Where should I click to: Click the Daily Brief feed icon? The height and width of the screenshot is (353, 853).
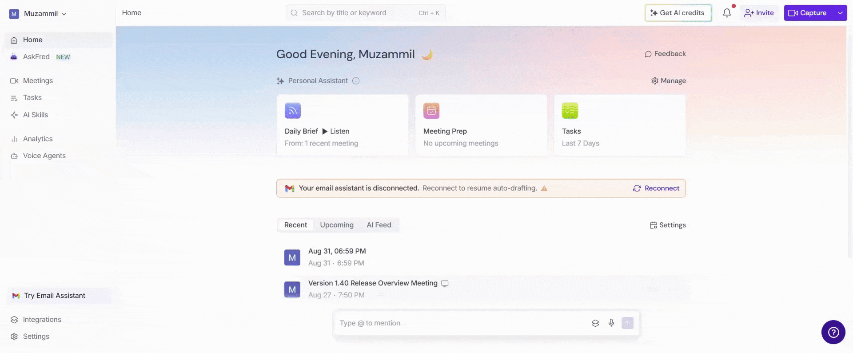pyautogui.click(x=293, y=111)
